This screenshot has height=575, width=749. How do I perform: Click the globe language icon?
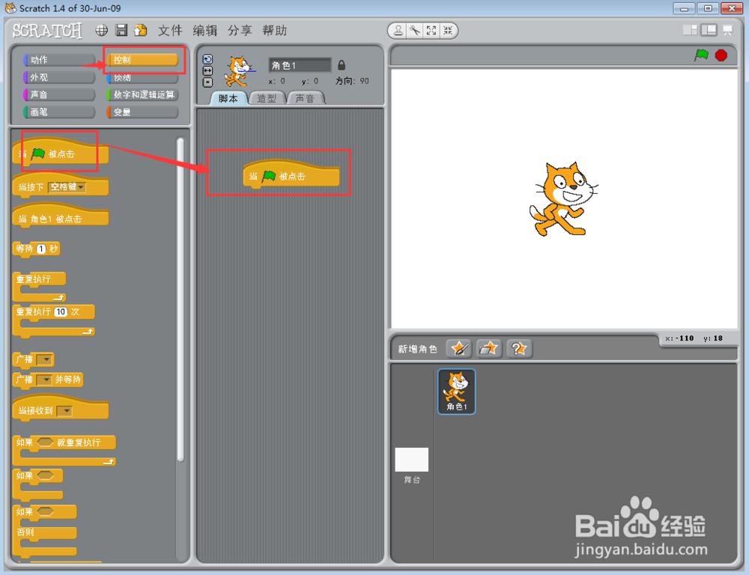coord(101,31)
